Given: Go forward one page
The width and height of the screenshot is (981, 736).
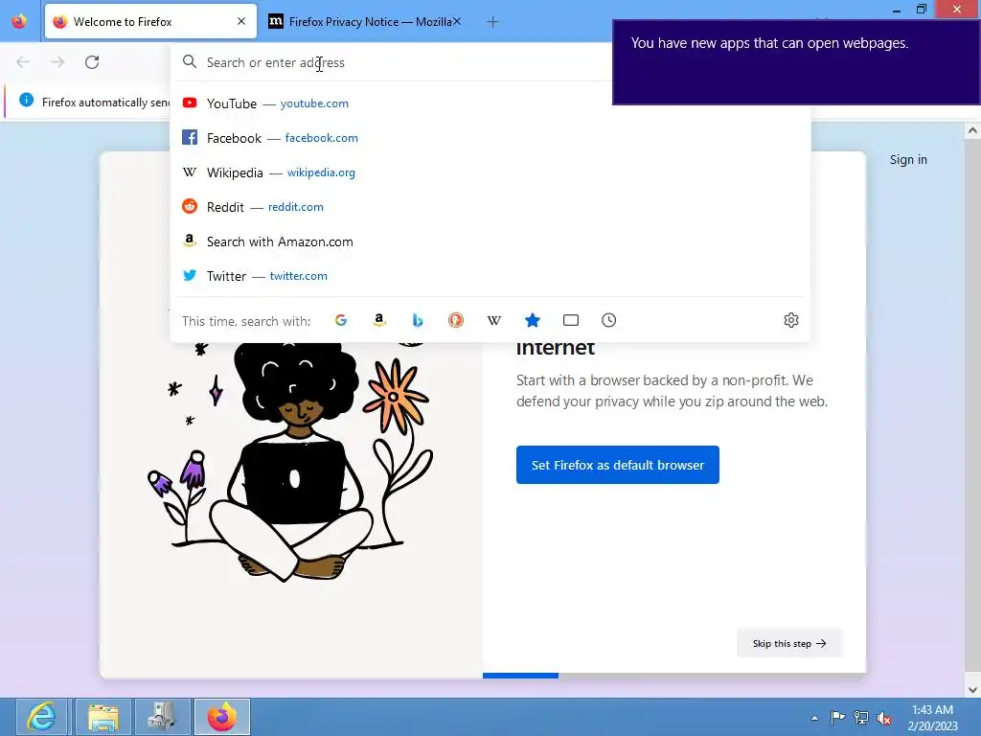Looking at the screenshot, I should [57, 62].
